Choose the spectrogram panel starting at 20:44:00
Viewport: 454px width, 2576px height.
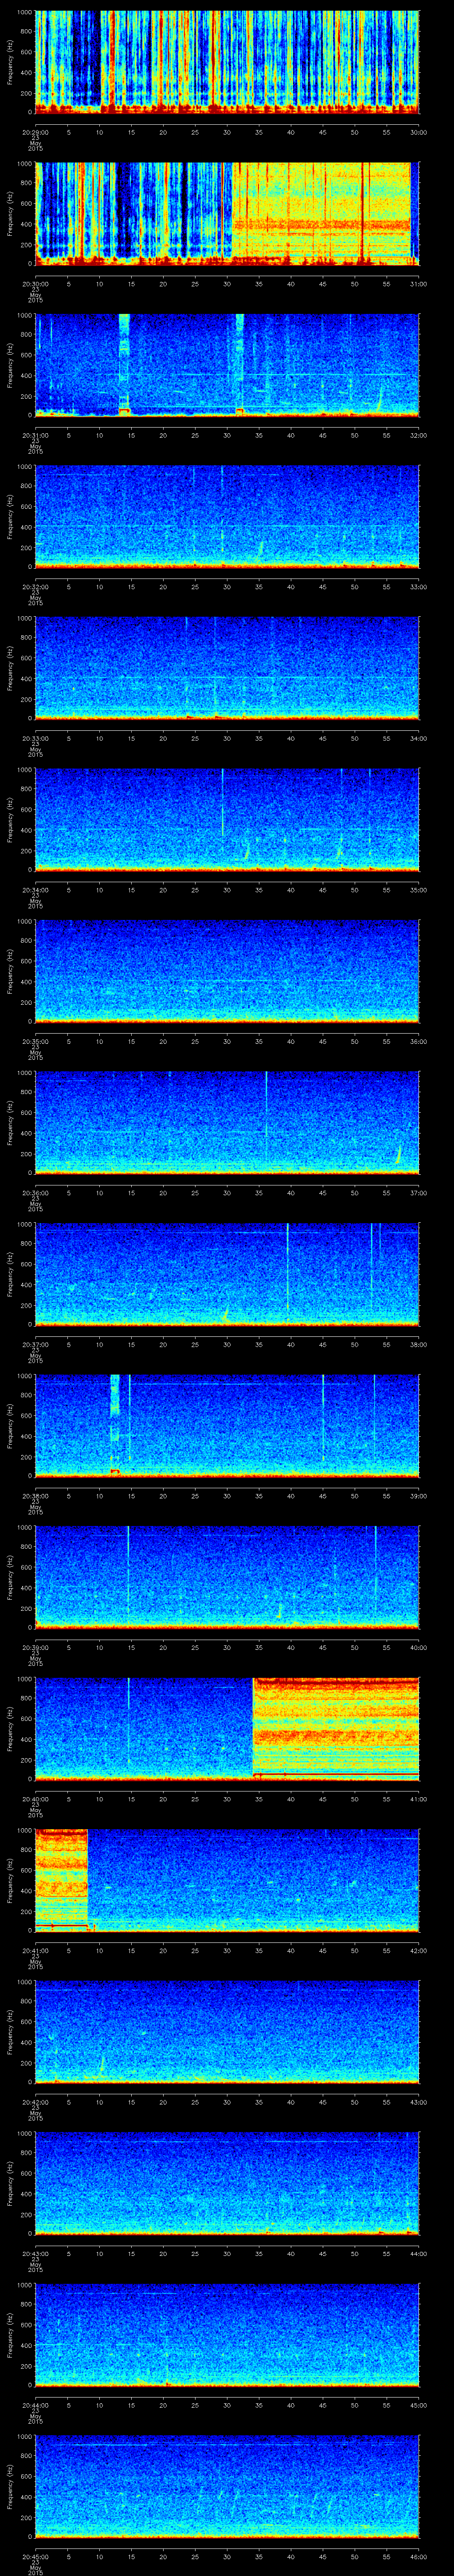[x=227, y=2336]
